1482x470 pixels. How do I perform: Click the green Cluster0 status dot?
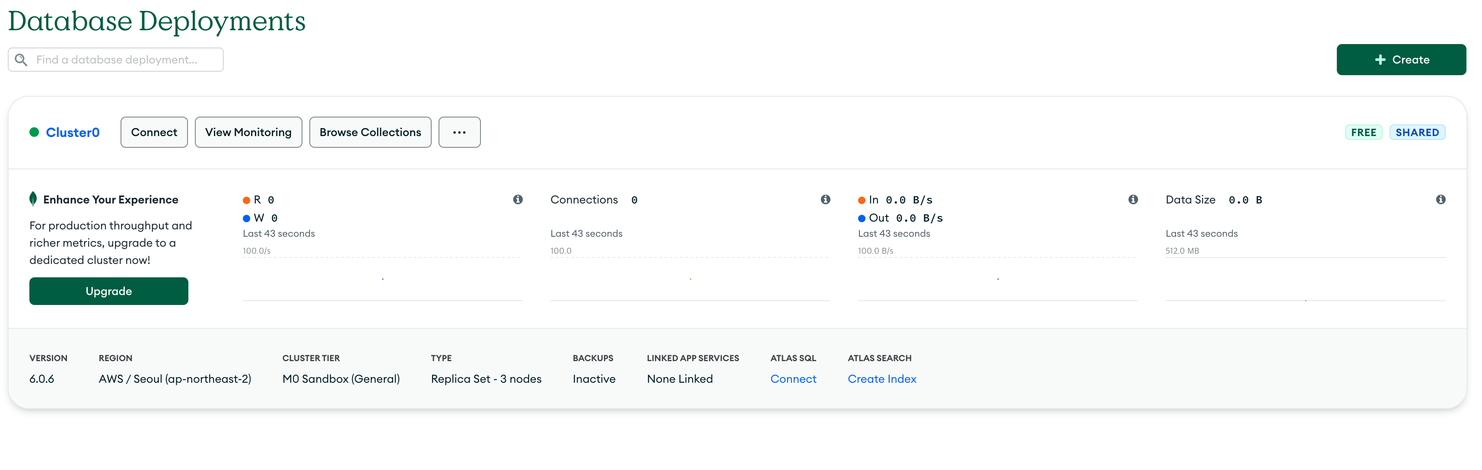pyautogui.click(x=34, y=132)
